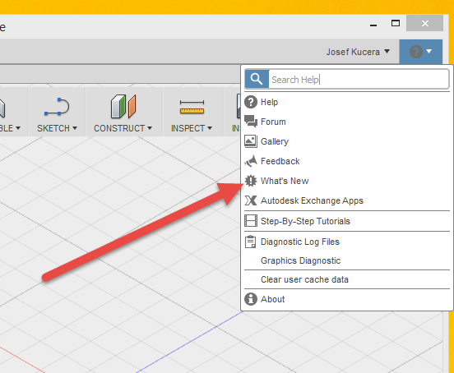
Task: Choose Clear user cache data
Action: coord(347,279)
